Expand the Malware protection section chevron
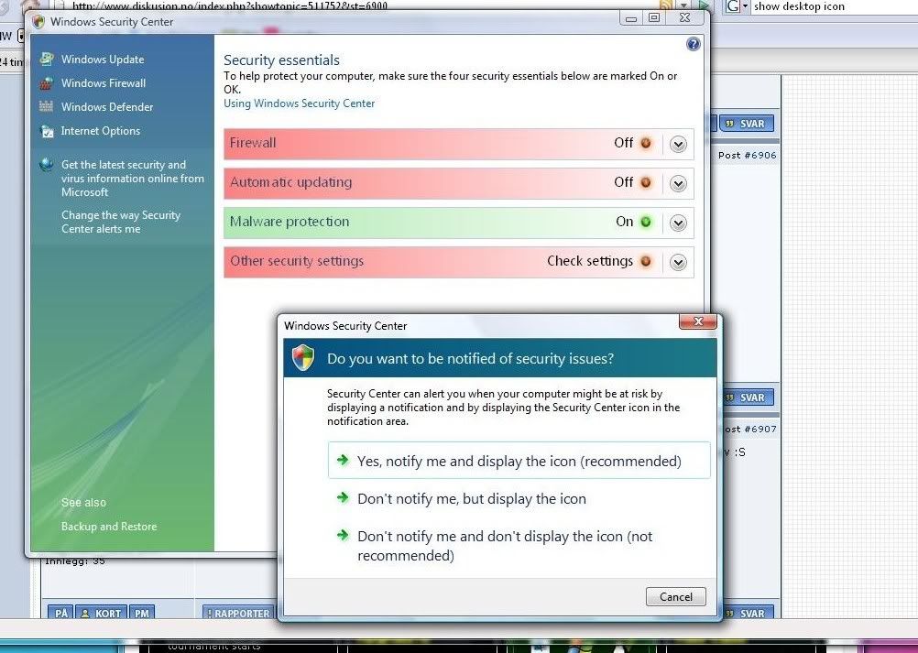 tap(678, 223)
